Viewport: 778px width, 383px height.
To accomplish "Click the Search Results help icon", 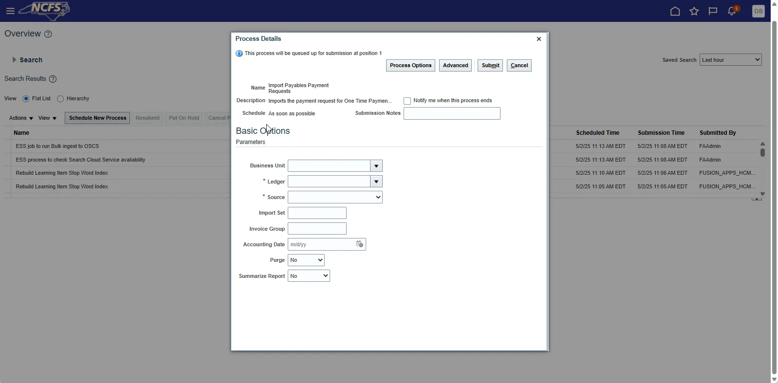I will 53,79.
